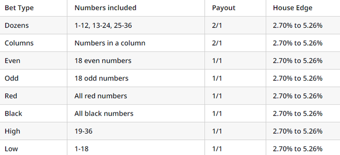Select the '18 odd numbers' cell
Viewport: 340px width, 155px height.
pos(101,78)
